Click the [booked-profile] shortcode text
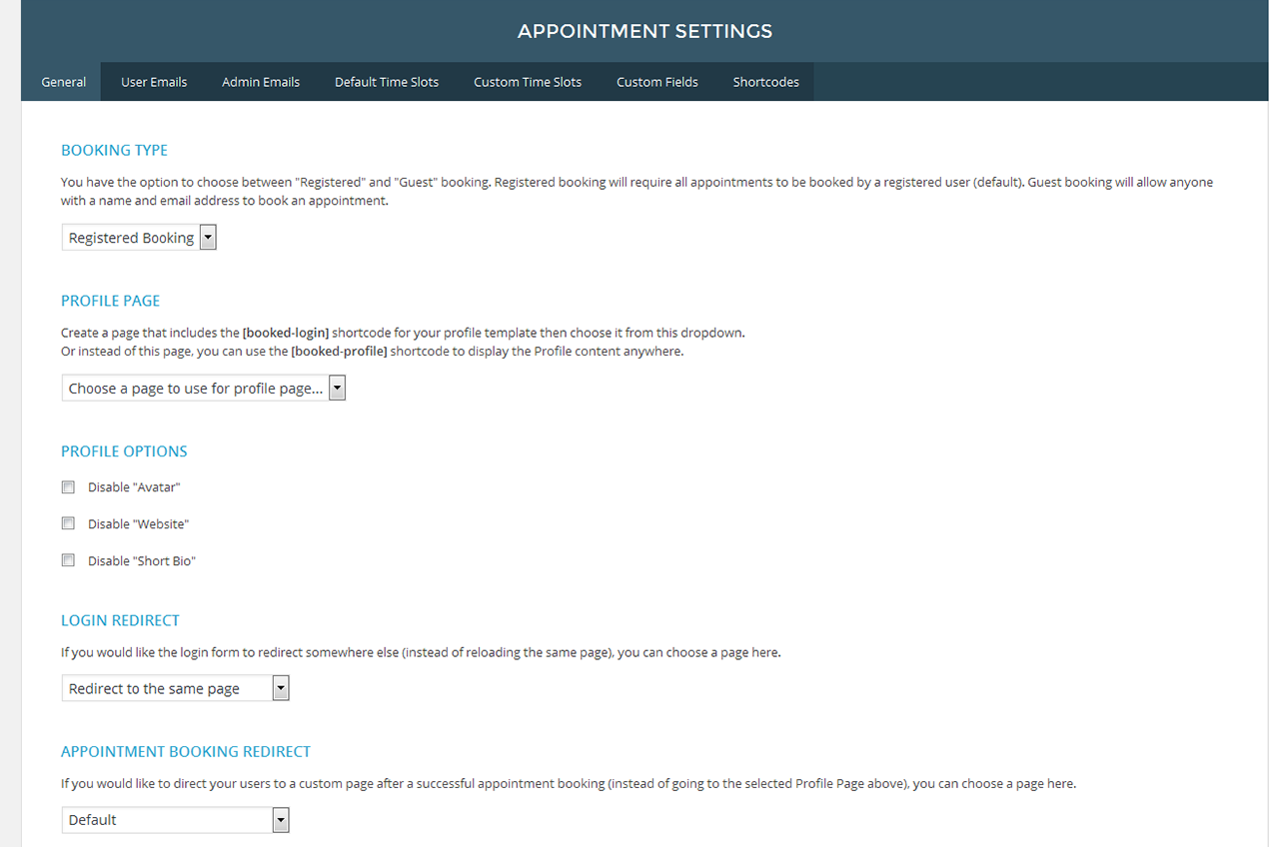The image size is (1269, 847). click(x=339, y=352)
